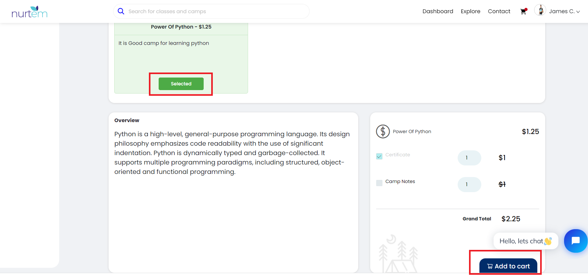Click James C. profile avatar
The width and height of the screenshot is (588, 275).
coord(540,10)
